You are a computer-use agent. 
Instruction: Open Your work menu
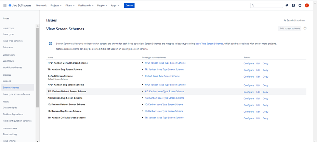coord(41,5)
